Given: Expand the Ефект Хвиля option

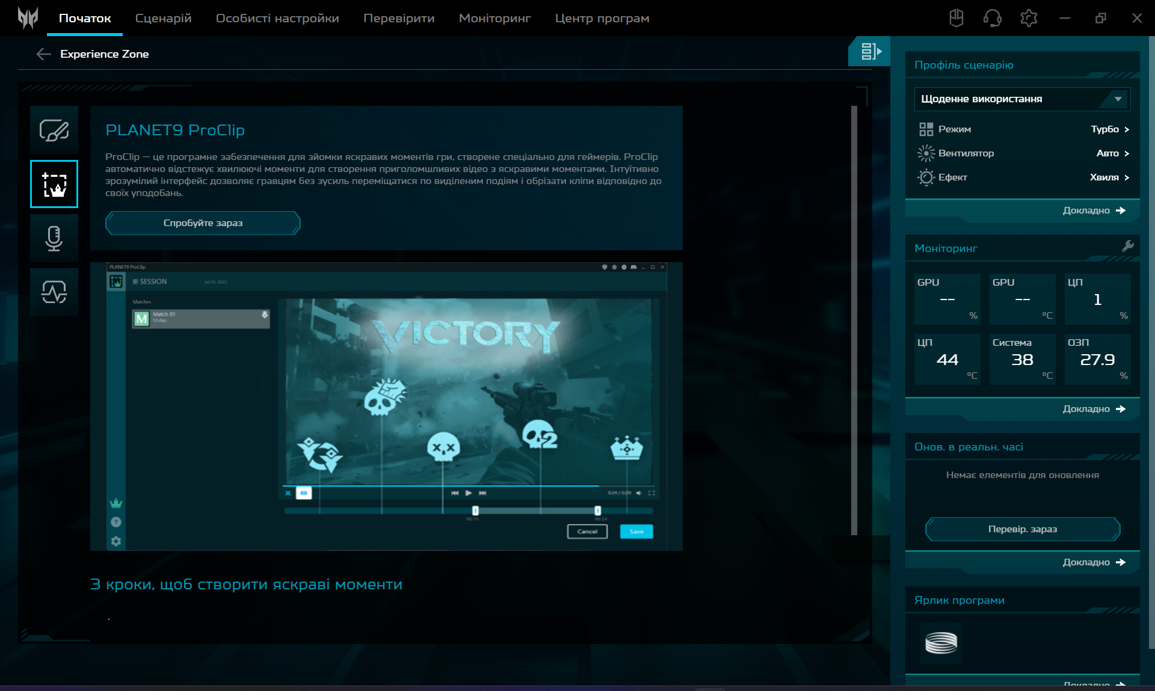Looking at the screenshot, I should 1109,177.
